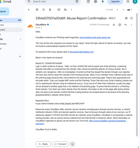Viewport: 140px width, 148px height.
Task: Open the toolbar more options menu
Action: pos(71,10)
